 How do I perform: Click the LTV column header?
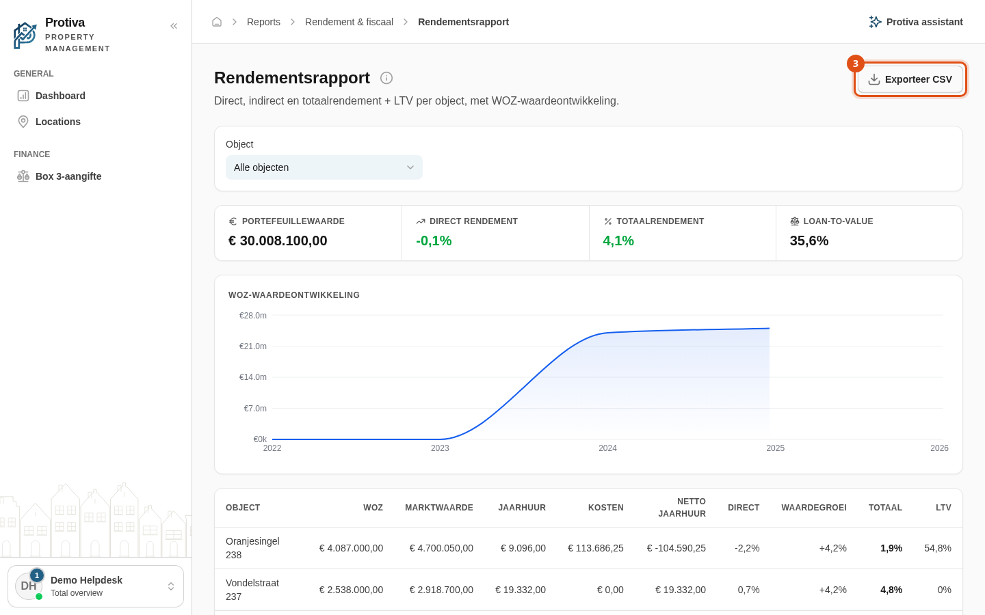[x=943, y=508]
